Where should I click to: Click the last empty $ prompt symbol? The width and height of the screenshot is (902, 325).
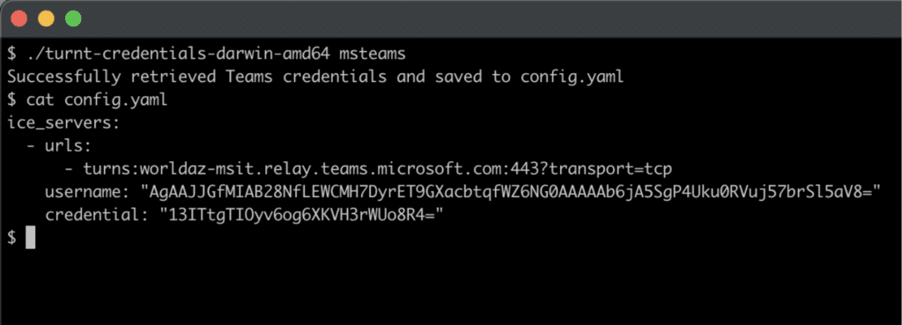pyautogui.click(x=11, y=238)
